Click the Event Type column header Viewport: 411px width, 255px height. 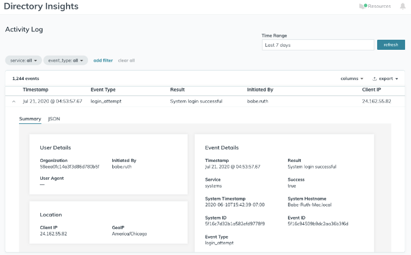tap(103, 90)
